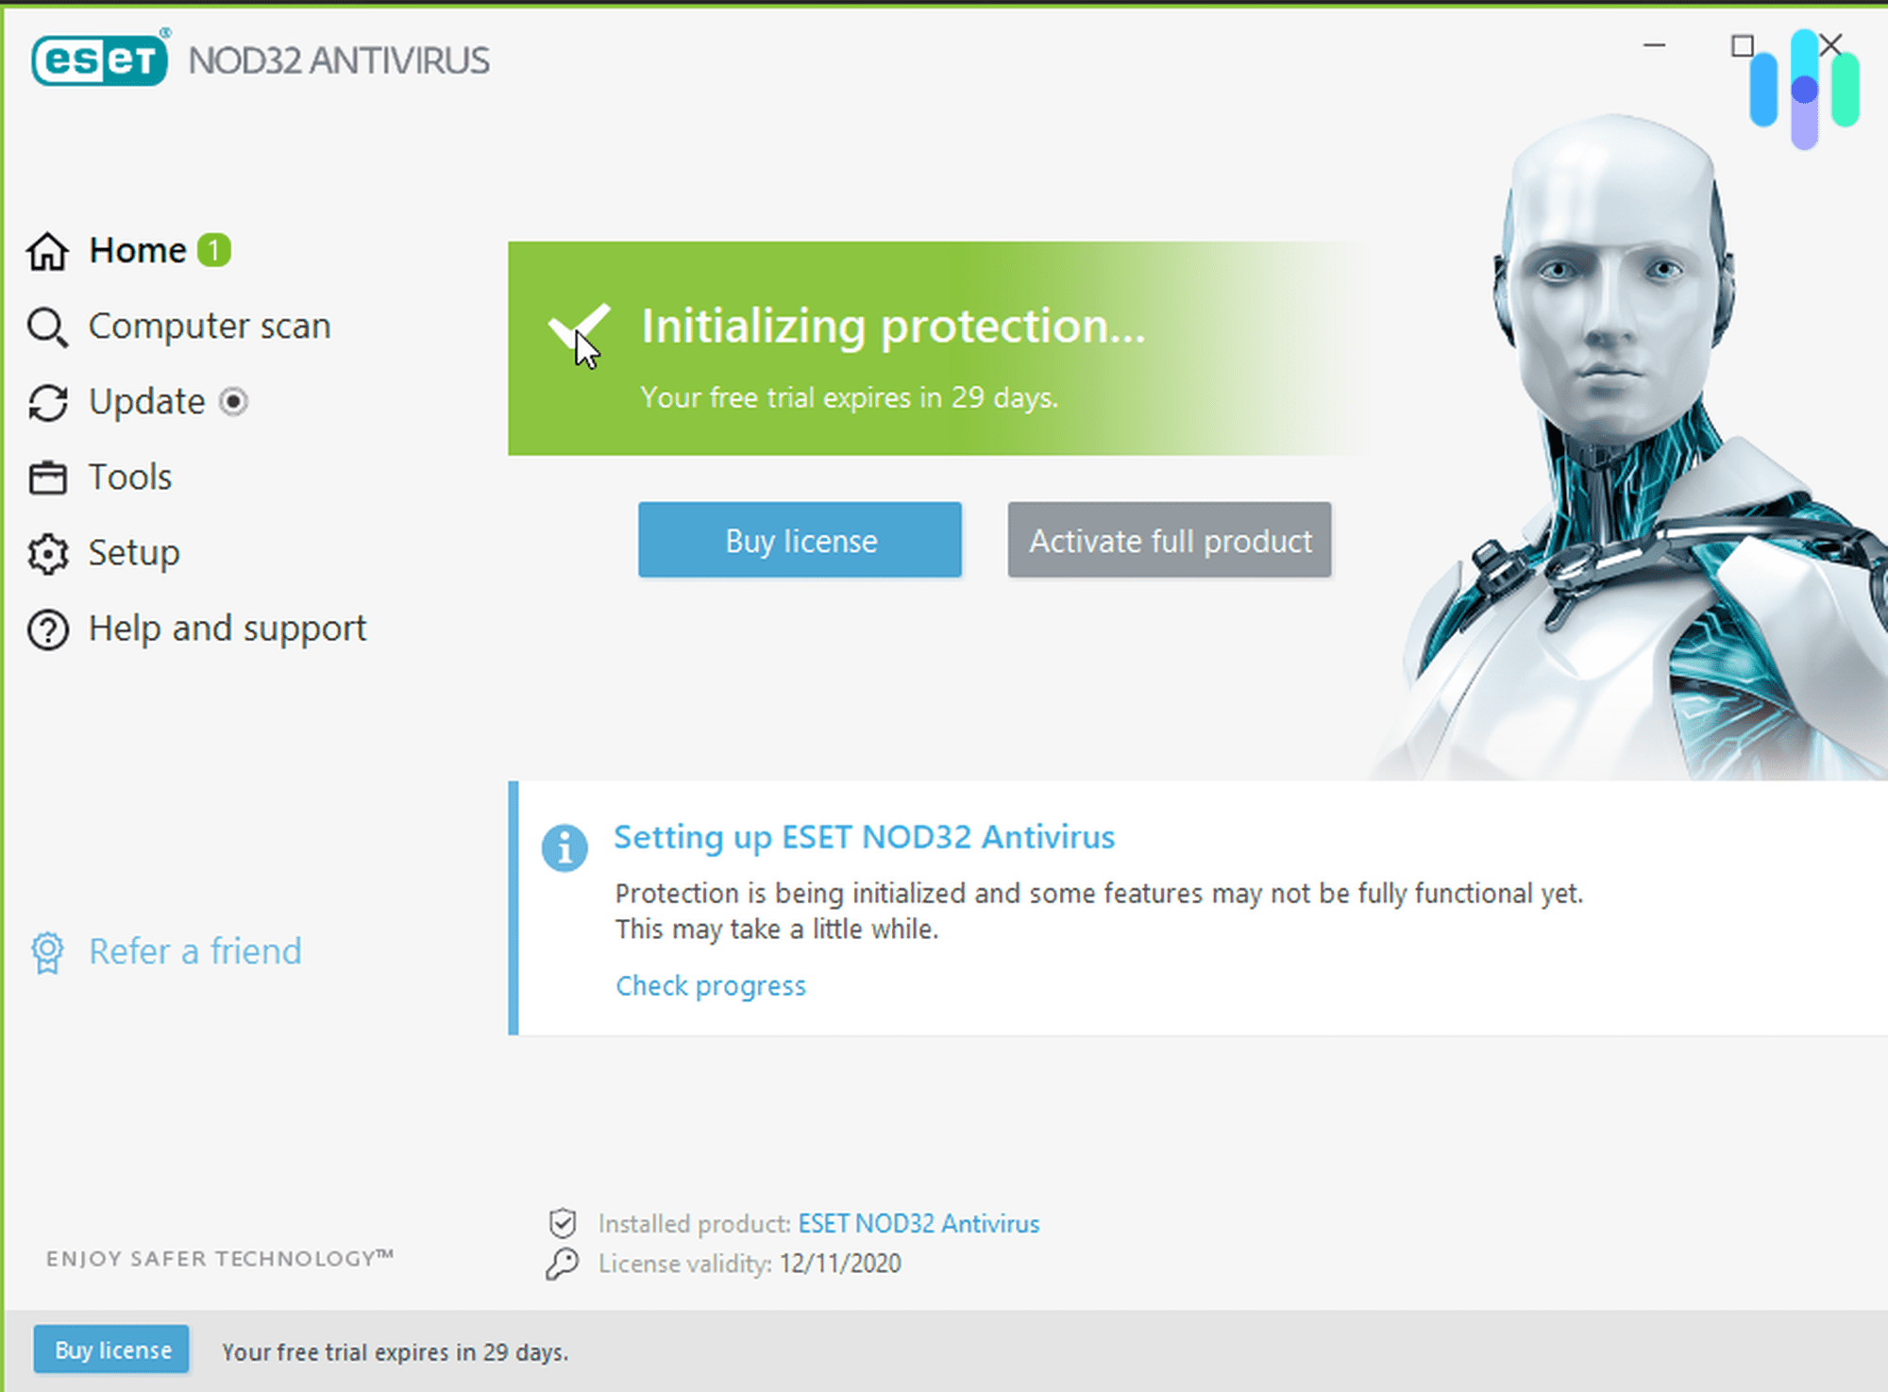Click the Tools briefcase icon

point(44,477)
